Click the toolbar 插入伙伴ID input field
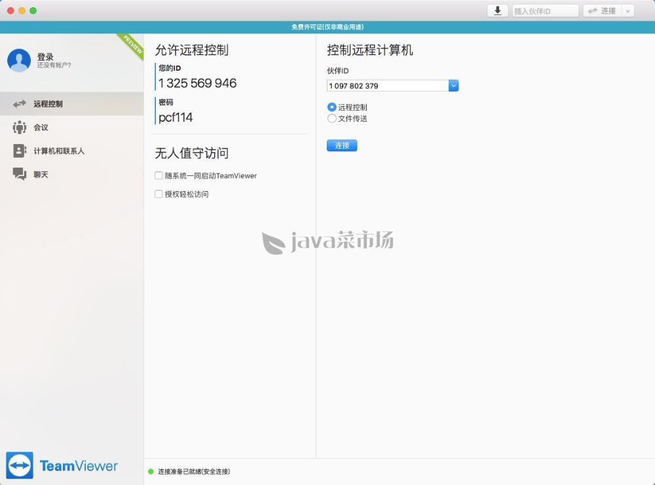This screenshot has width=655, height=485. point(545,11)
